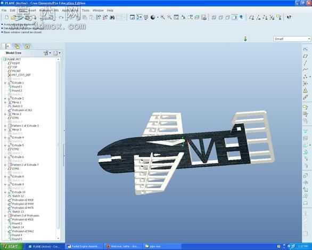The height and width of the screenshot is (250, 312).
Task: Open the Appearance Gallery dropdown arrow
Action: pyautogui.click(x=158, y=18)
